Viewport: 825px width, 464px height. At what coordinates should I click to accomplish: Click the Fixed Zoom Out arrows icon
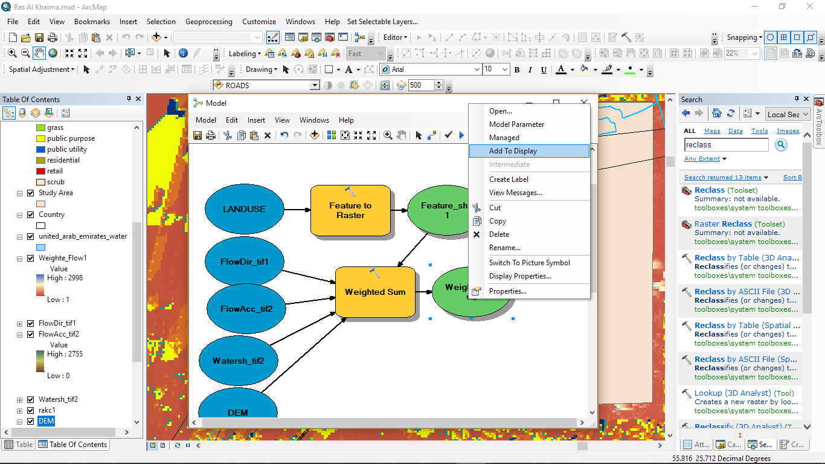[83, 53]
